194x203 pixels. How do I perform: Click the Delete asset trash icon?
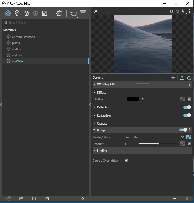pos(47,198)
